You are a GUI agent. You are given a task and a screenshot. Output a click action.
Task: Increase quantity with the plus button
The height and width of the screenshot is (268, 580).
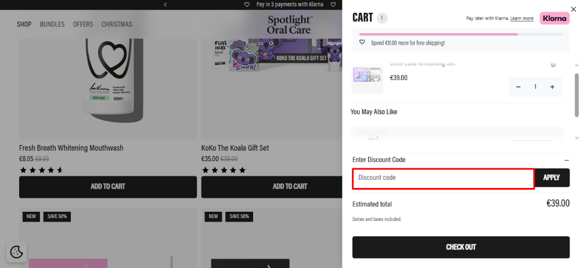(552, 87)
